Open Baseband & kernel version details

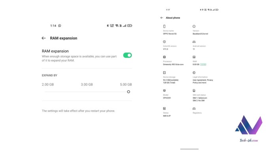click(x=200, y=34)
